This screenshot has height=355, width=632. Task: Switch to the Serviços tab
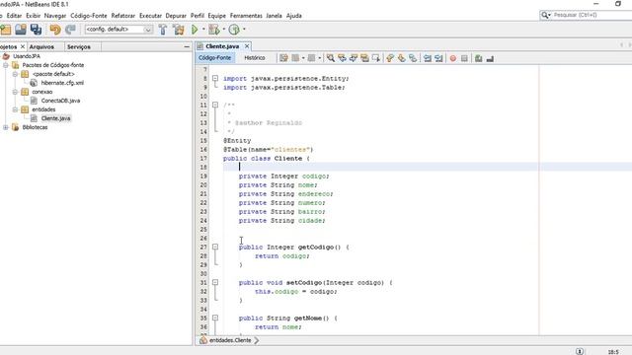pos(79,46)
